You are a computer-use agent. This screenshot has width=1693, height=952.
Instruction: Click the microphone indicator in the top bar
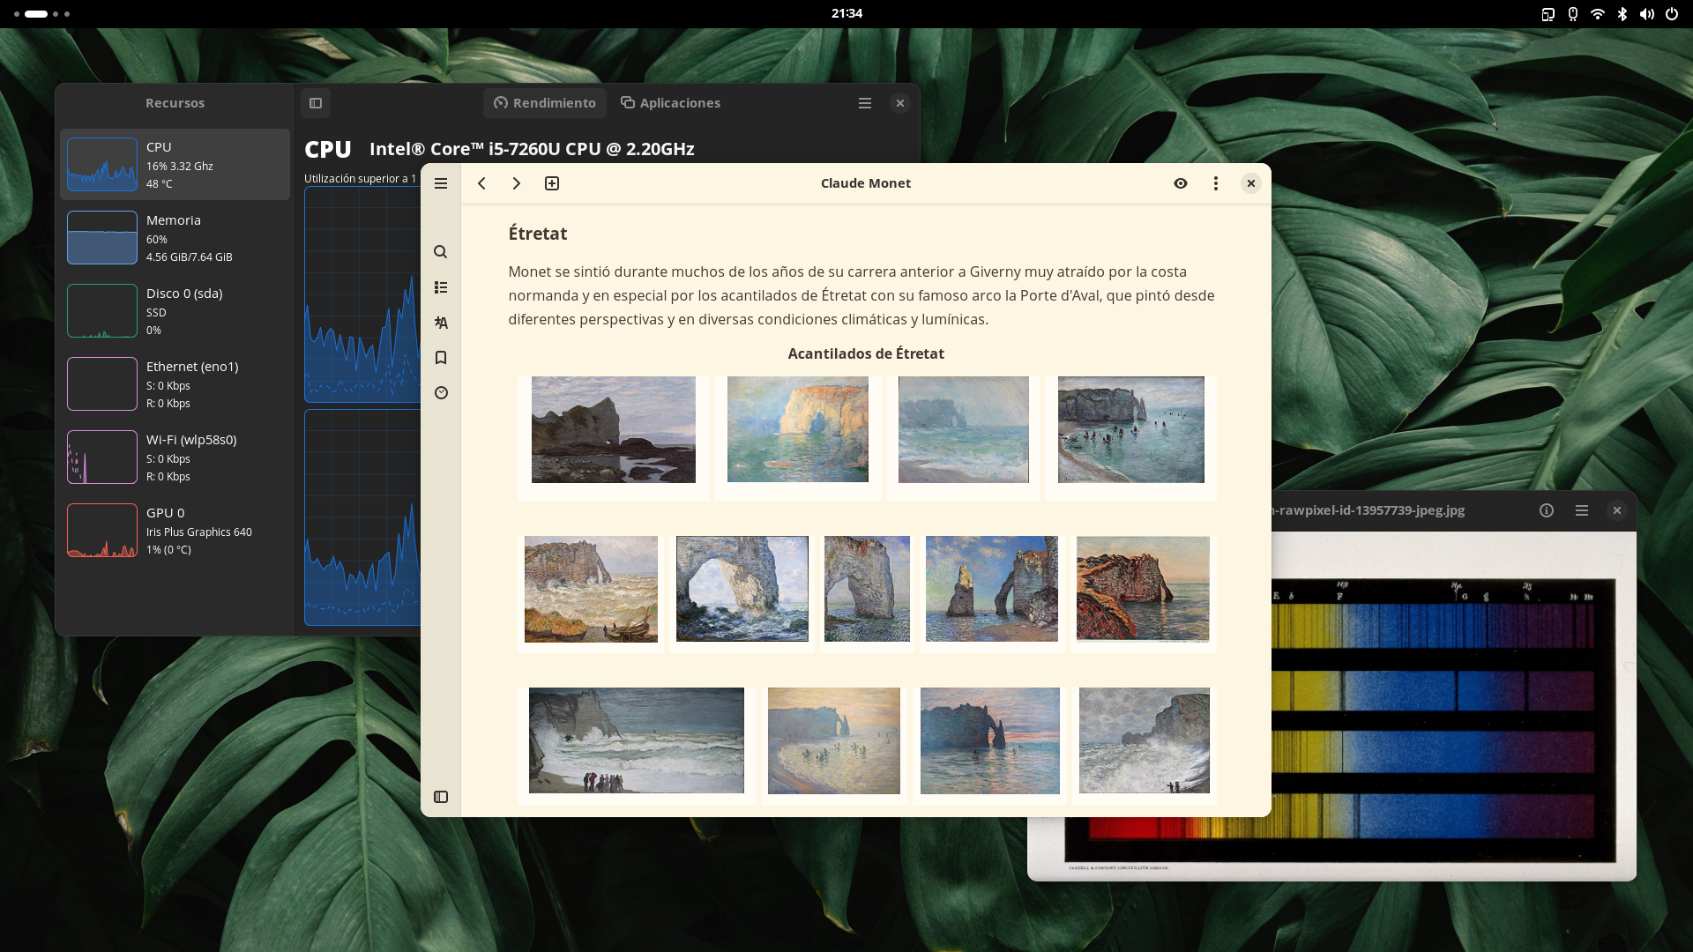(1573, 14)
